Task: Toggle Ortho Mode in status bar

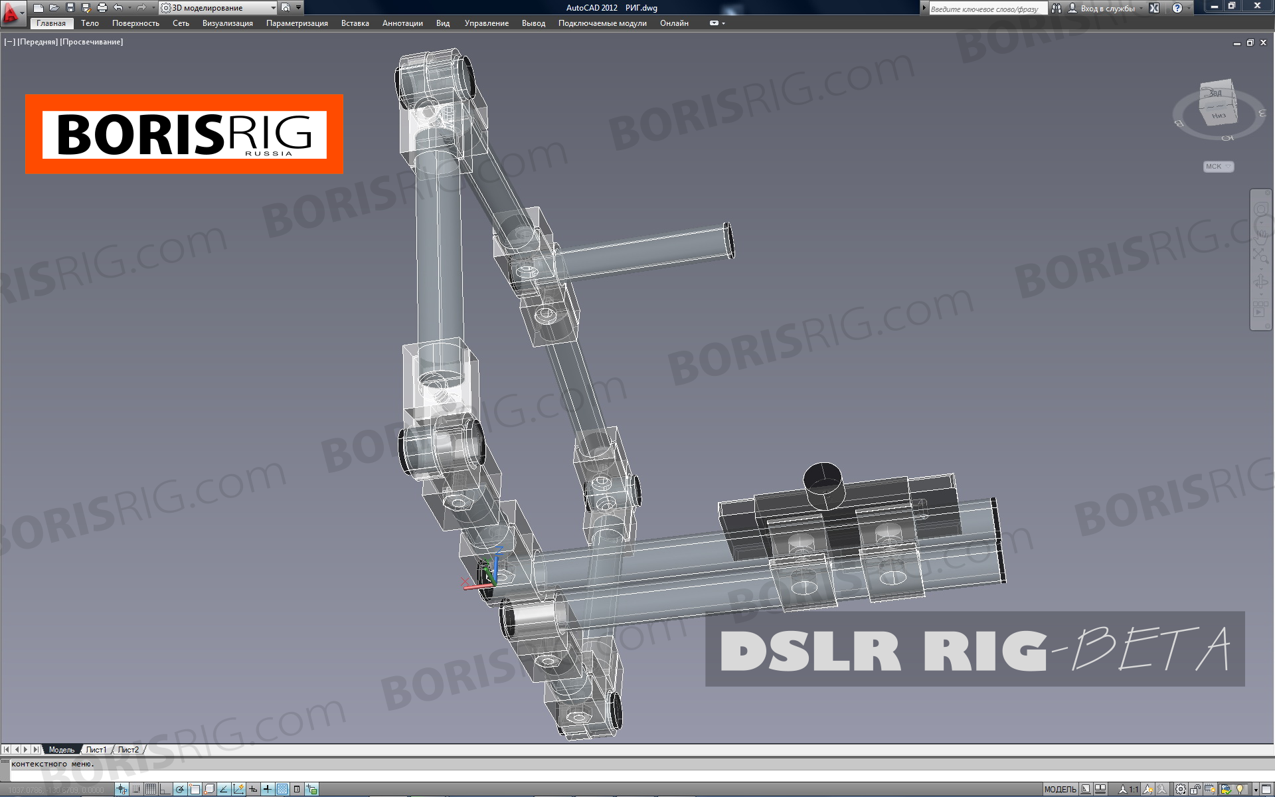Action: [x=165, y=789]
